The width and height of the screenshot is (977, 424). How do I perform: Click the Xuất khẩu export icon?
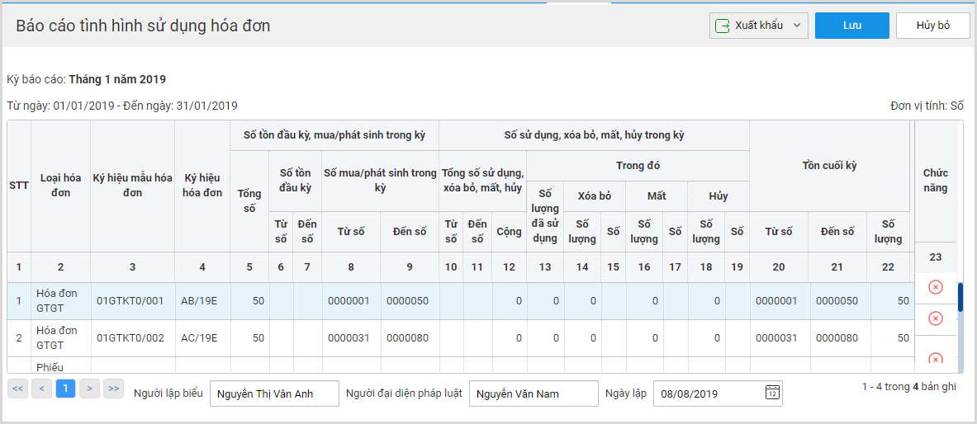coord(722,26)
